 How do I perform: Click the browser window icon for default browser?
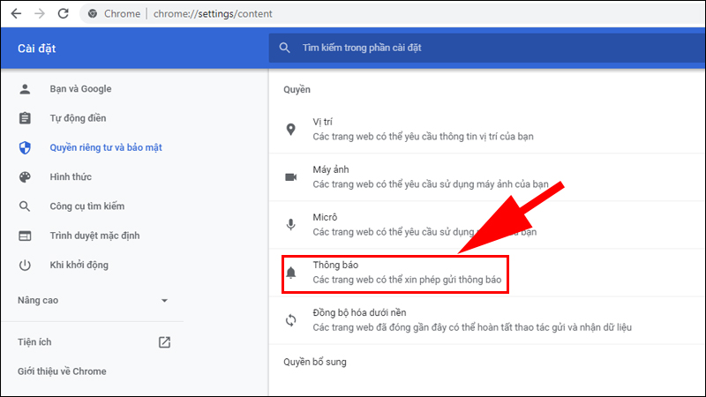point(25,236)
